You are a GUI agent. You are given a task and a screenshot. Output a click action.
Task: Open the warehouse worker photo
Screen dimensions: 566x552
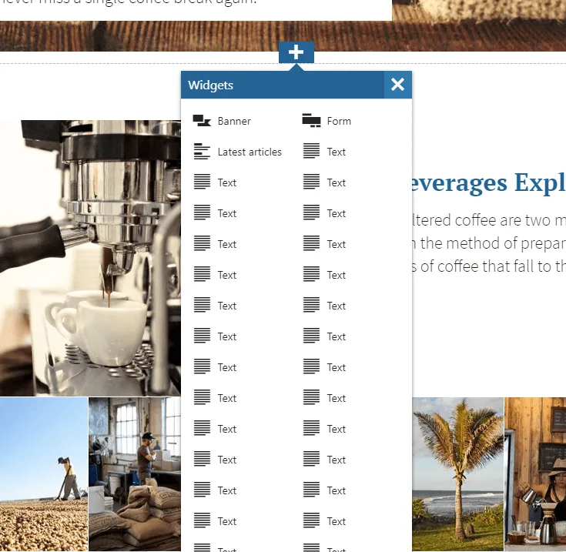(x=135, y=474)
